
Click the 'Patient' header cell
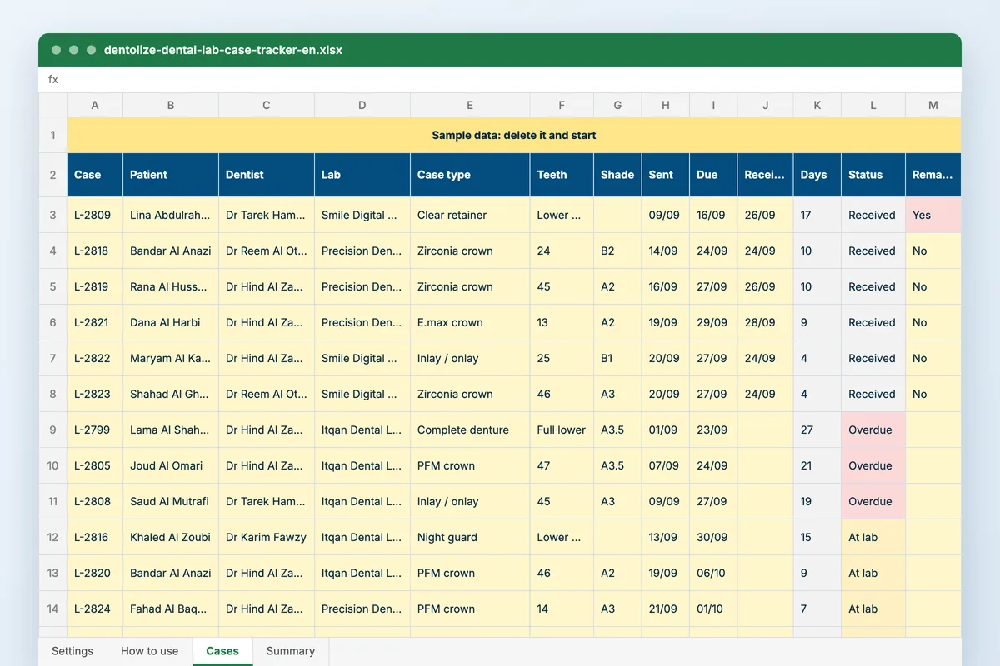point(171,175)
